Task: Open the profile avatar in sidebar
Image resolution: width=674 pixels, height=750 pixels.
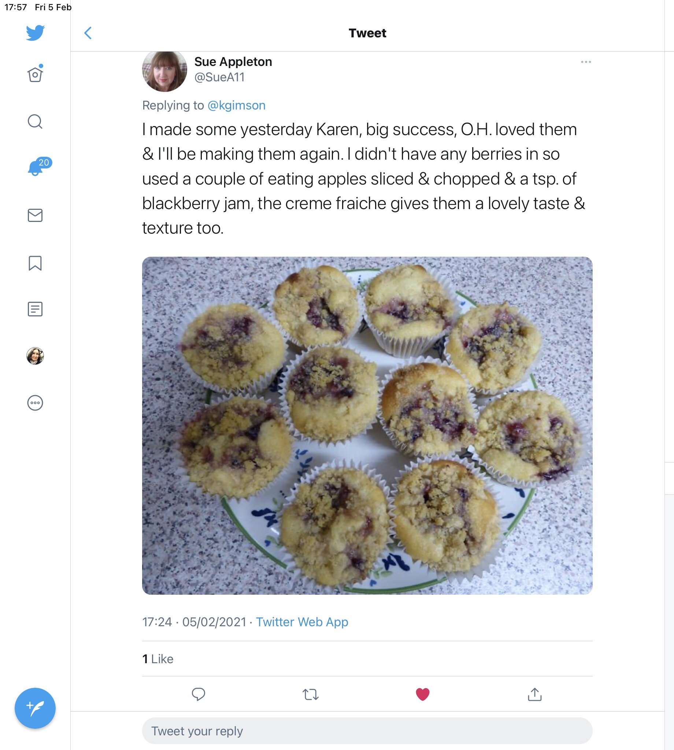Action: click(35, 356)
